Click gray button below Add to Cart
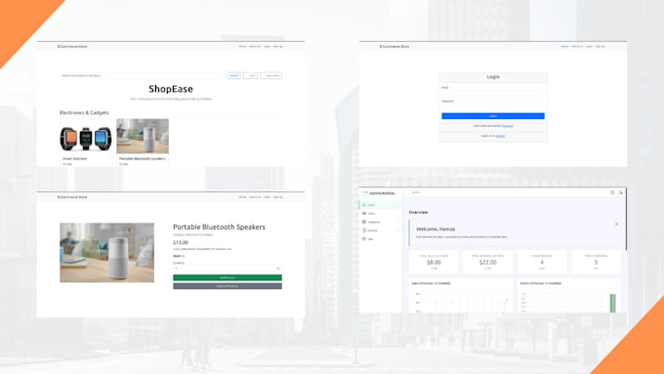The image size is (664, 374). pyautogui.click(x=228, y=286)
